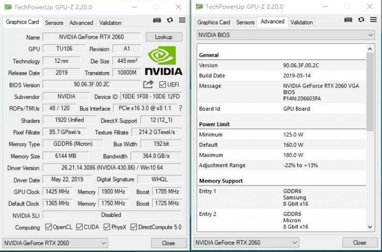Image resolution: width=382 pixels, height=252 pixels.
Task: Open GPU selector dropdown in right window
Action: [x=247, y=243]
